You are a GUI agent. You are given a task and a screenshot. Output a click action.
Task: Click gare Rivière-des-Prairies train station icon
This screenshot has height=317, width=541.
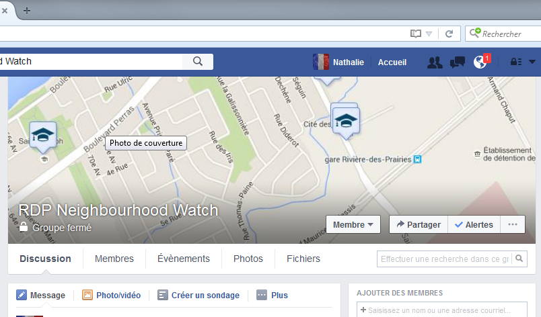point(417,159)
